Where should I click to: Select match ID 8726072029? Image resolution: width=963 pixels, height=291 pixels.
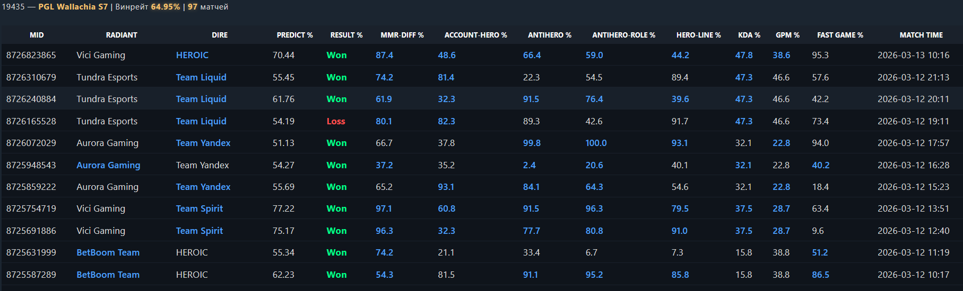coord(31,143)
